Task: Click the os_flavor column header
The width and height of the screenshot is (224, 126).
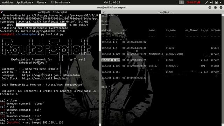Action: point(191,30)
